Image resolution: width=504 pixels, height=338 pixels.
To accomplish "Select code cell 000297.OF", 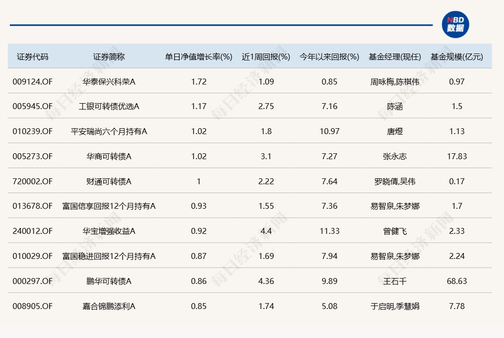I will [32, 281].
